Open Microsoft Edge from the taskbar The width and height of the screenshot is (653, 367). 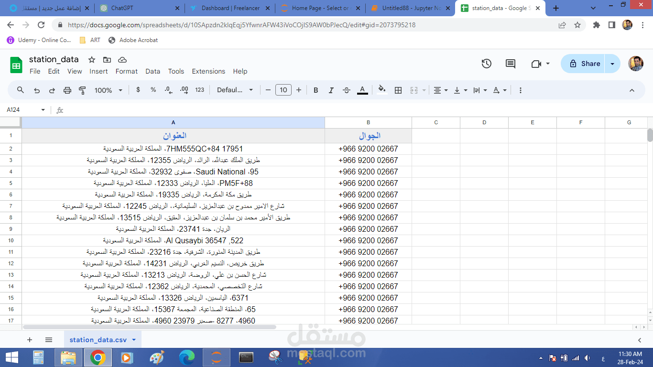[186, 357]
